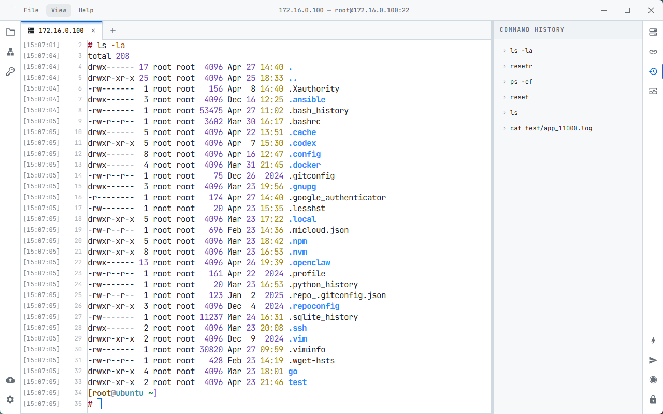Open the server list icon
Screen dimensions: 663x414
pyautogui.click(x=653, y=32)
